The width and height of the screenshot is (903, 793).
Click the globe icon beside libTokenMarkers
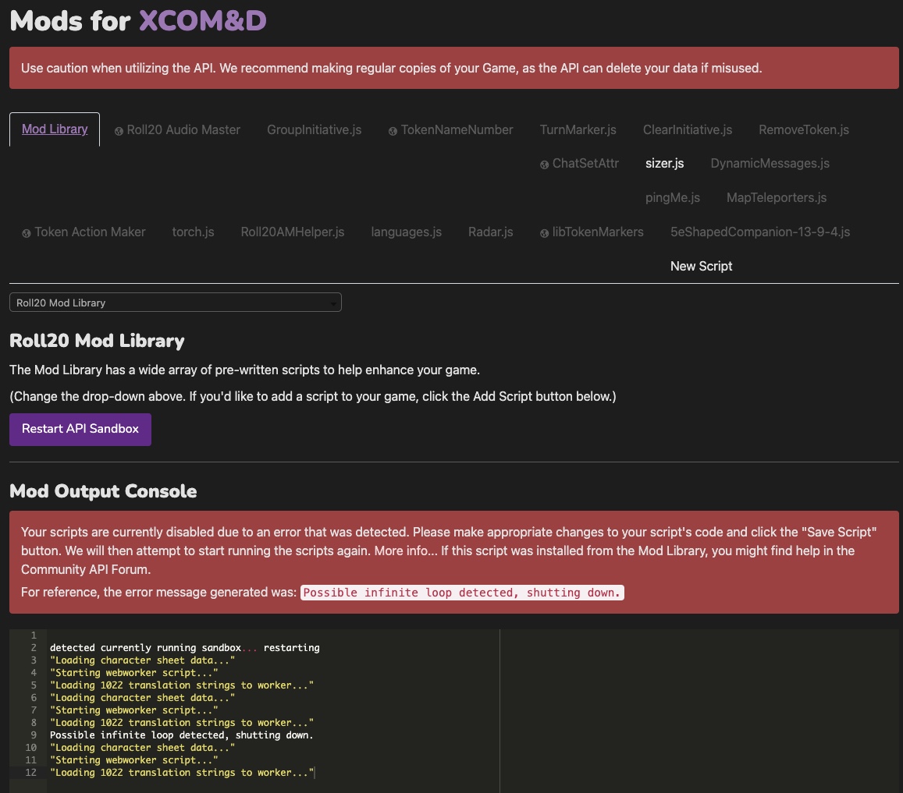pyautogui.click(x=544, y=233)
